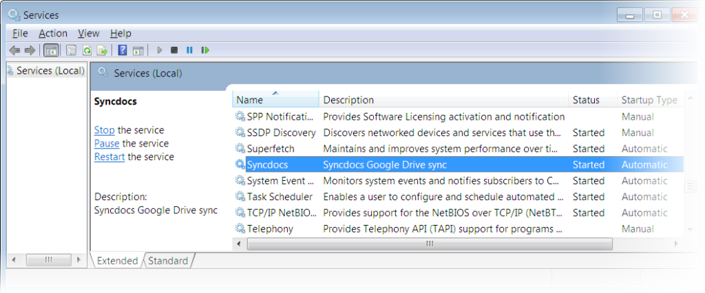705x293 pixels.
Task: Click the Restart the service link
Action: (109, 157)
